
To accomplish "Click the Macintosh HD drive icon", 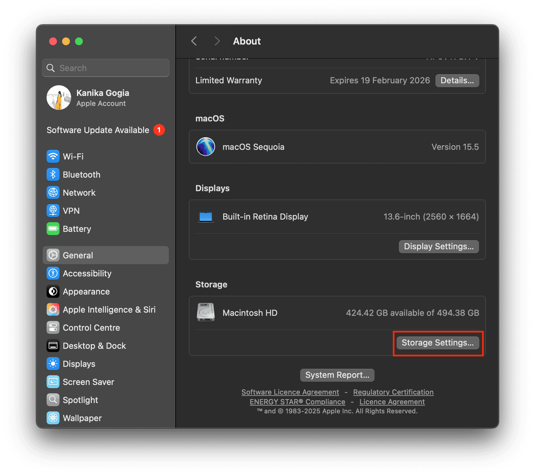I will tap(206, 312).
